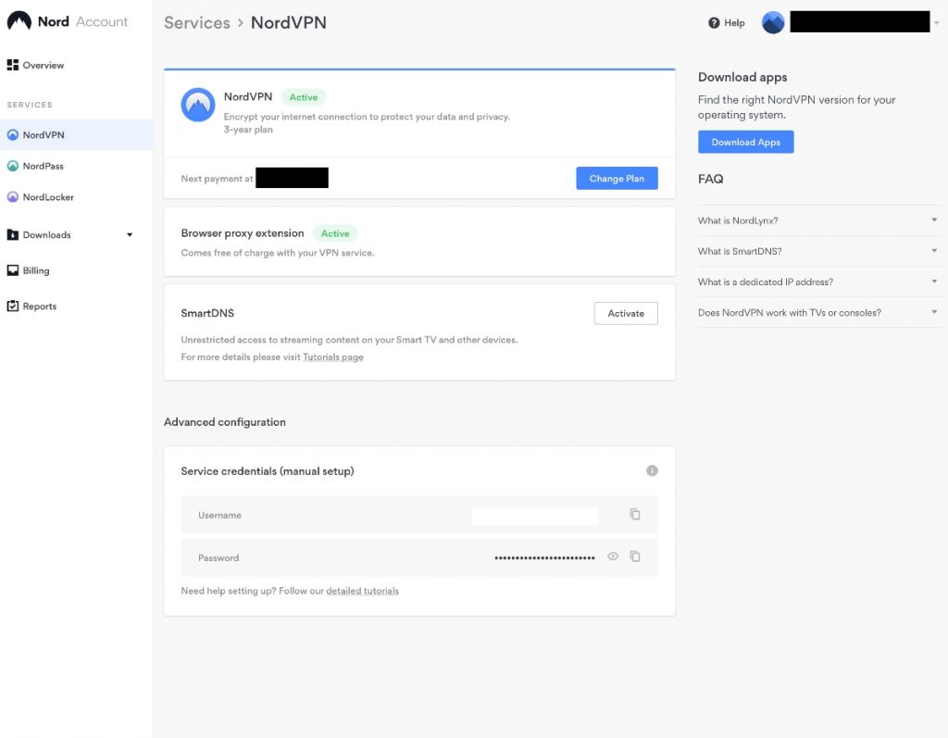Image resolution: width=948 pixels, height=738 pixels.
Task: Click the Billing icon in sidebar
Action: point(13,270)
